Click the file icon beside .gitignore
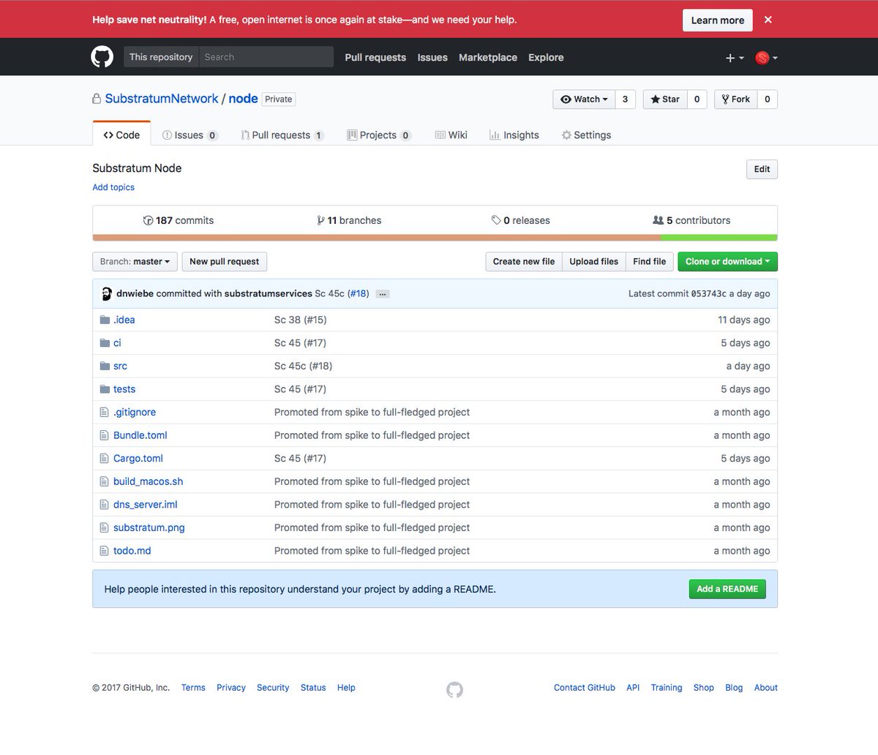 (104, 413)
